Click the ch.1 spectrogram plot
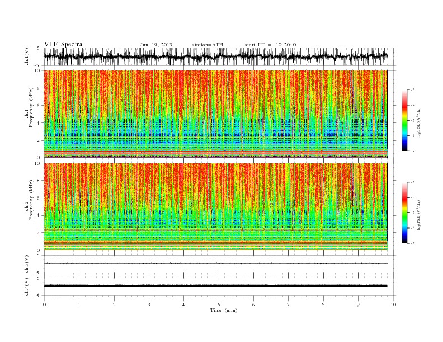Image resolution: width=443 pixels, height=342 pixels. click(x=216, y=114)
